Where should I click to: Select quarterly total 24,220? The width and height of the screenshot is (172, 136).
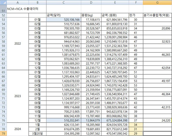pos(157,120)
